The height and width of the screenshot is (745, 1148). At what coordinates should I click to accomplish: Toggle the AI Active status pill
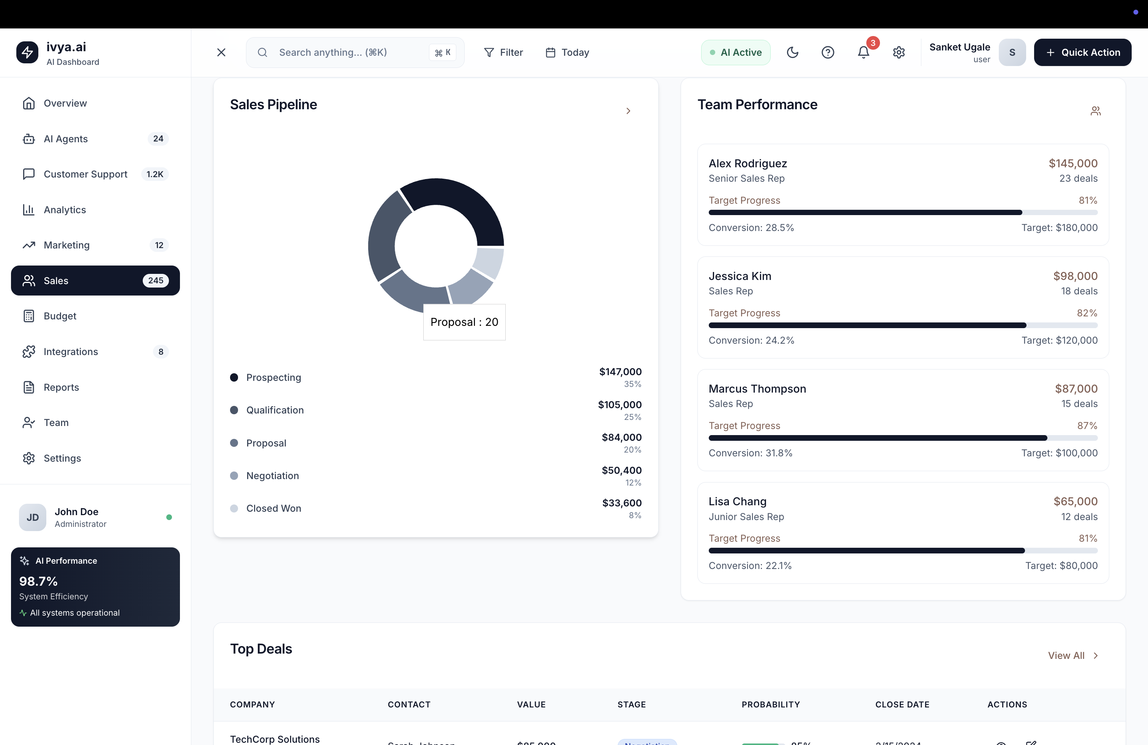point(736,52)
